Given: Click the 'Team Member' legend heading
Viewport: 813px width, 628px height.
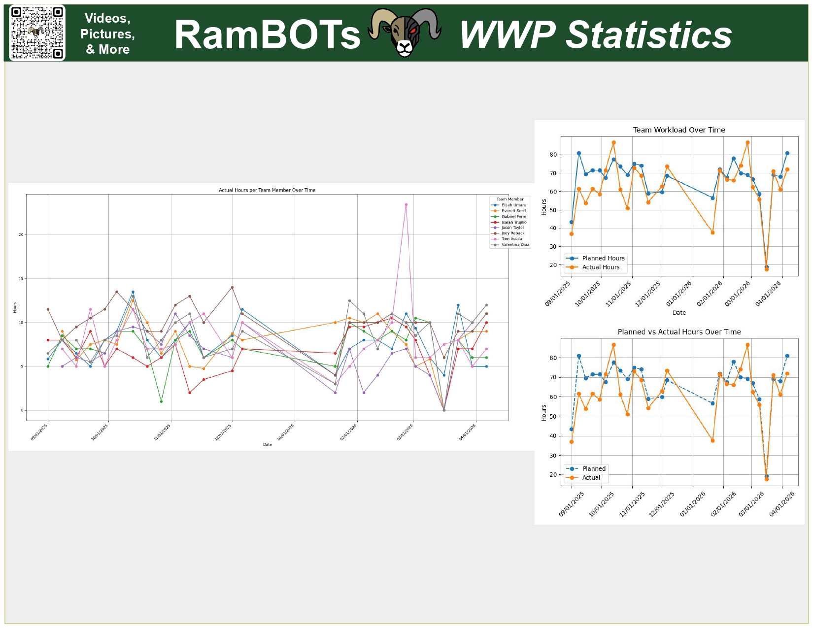Looking at the screenshot, I should tap(510, 199).
